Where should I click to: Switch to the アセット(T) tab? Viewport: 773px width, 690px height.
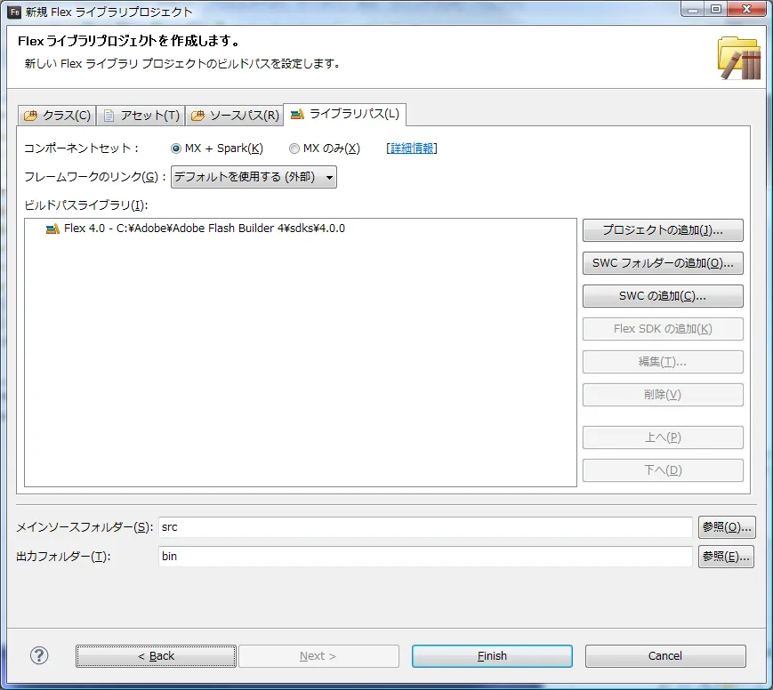click(141, 116)
